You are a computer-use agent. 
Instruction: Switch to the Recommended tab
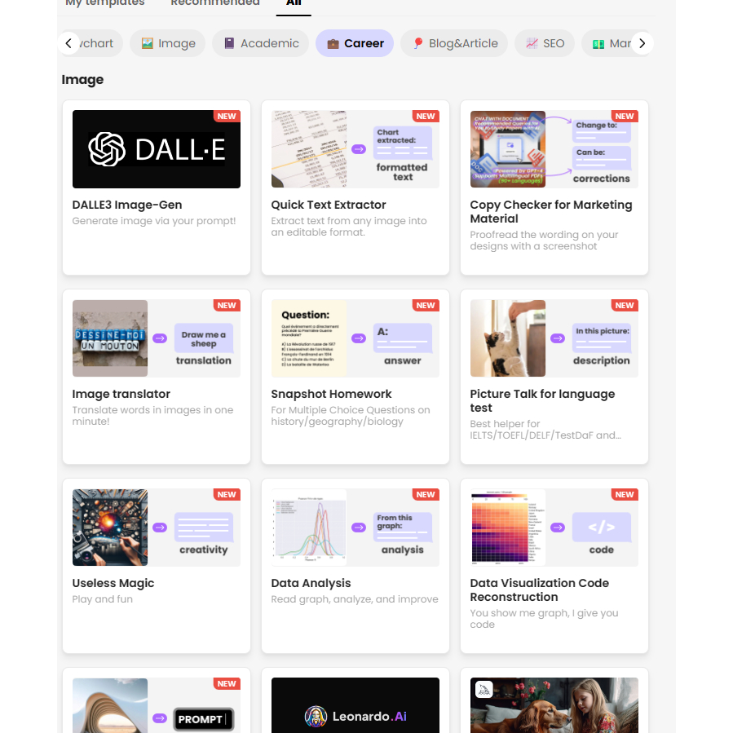(x=215, y=2)
